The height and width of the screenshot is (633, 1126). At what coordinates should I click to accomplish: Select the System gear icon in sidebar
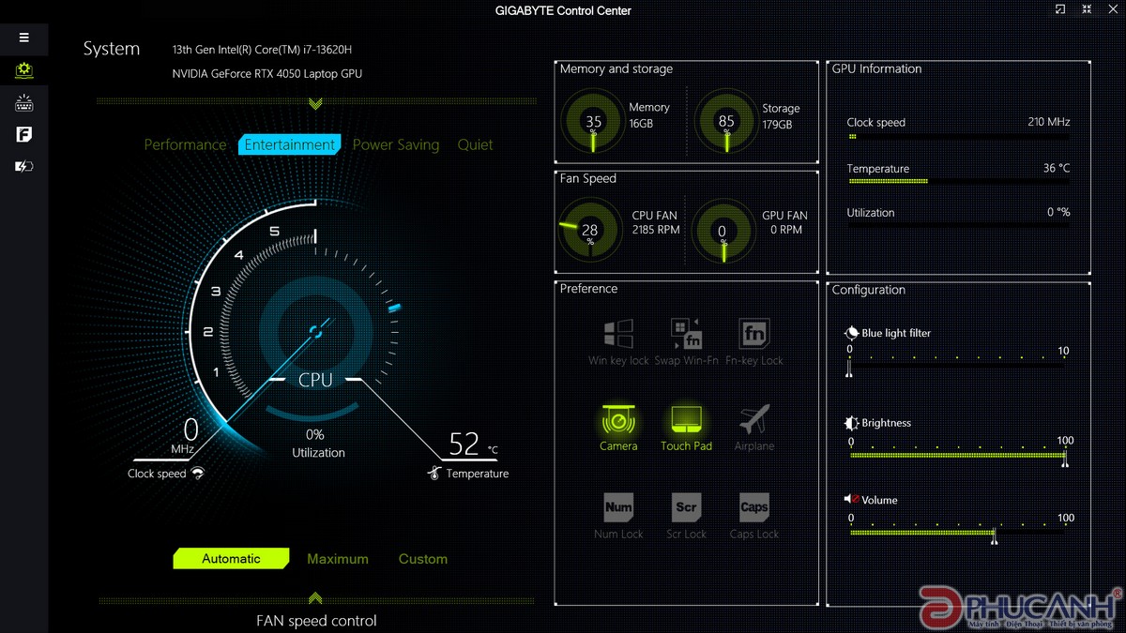(24, 70)
